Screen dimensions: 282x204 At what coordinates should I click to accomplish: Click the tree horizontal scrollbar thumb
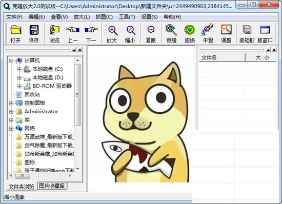[23, 176]
